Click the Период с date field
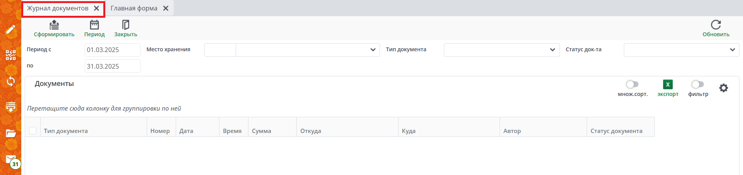This screenshot has height=175, width=743. pyautogui.click(x=112, y=50)
